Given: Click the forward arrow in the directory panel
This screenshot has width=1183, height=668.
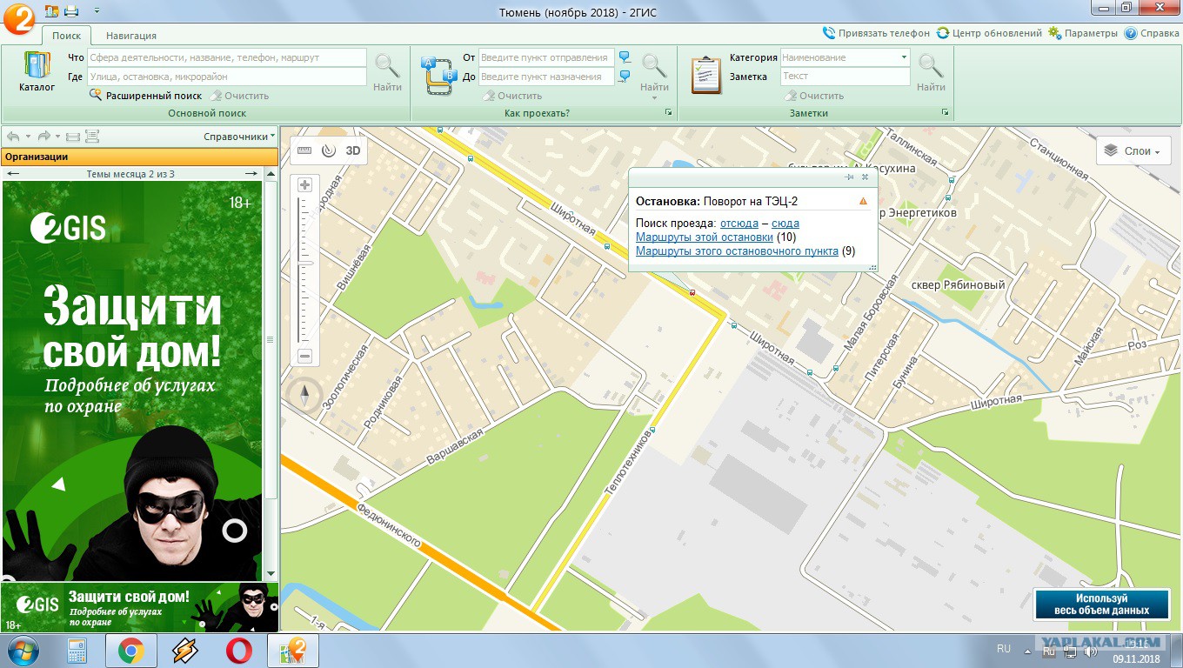Looking at the screenshot, I should click(x=43, y=137).
